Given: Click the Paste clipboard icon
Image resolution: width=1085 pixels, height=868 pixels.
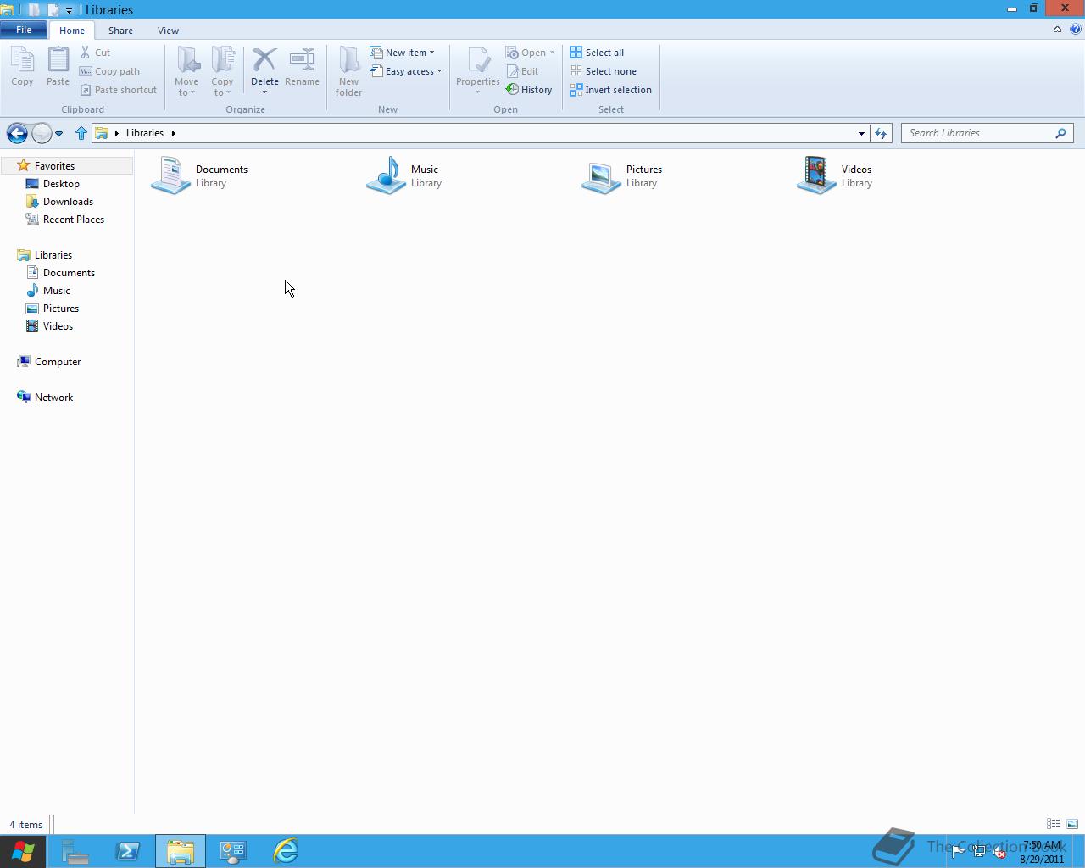Looking at the screenshot, I should pyautogui.click(x=58, y=68).
